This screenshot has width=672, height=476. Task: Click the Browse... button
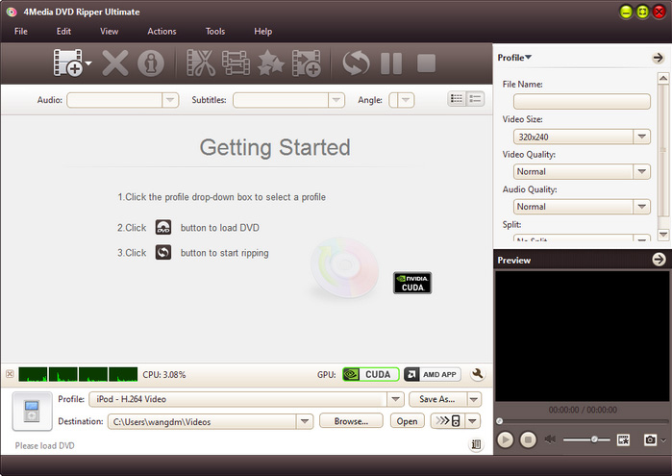351,421
